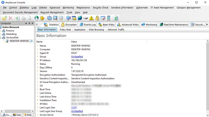Click the screen with magnifier icon
This screenshot has width=209, height=117.
[x=55, y=18]
